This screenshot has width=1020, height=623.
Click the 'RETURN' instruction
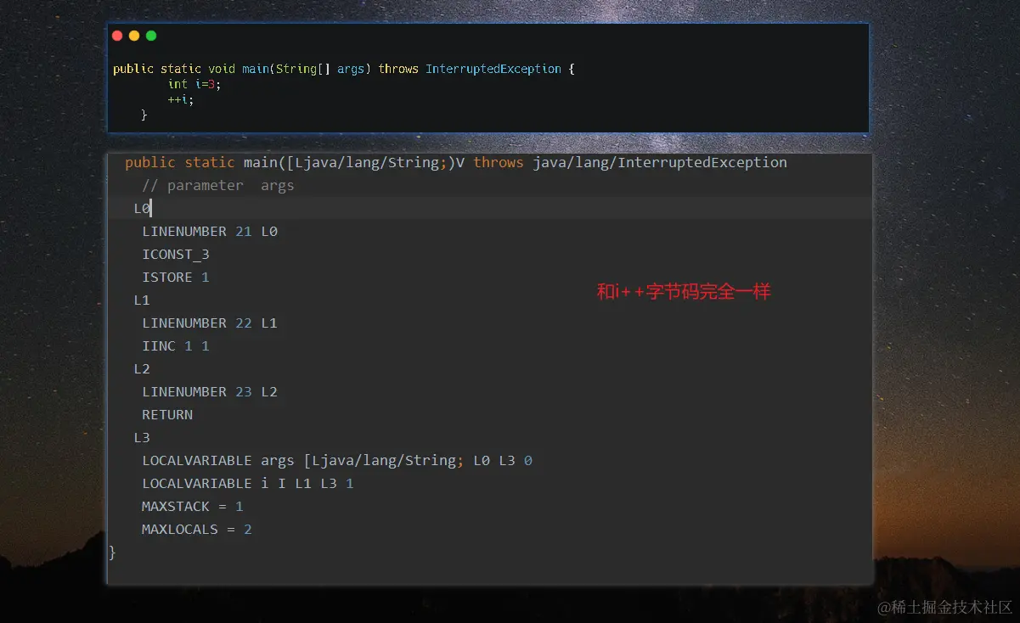click(167, 414)
